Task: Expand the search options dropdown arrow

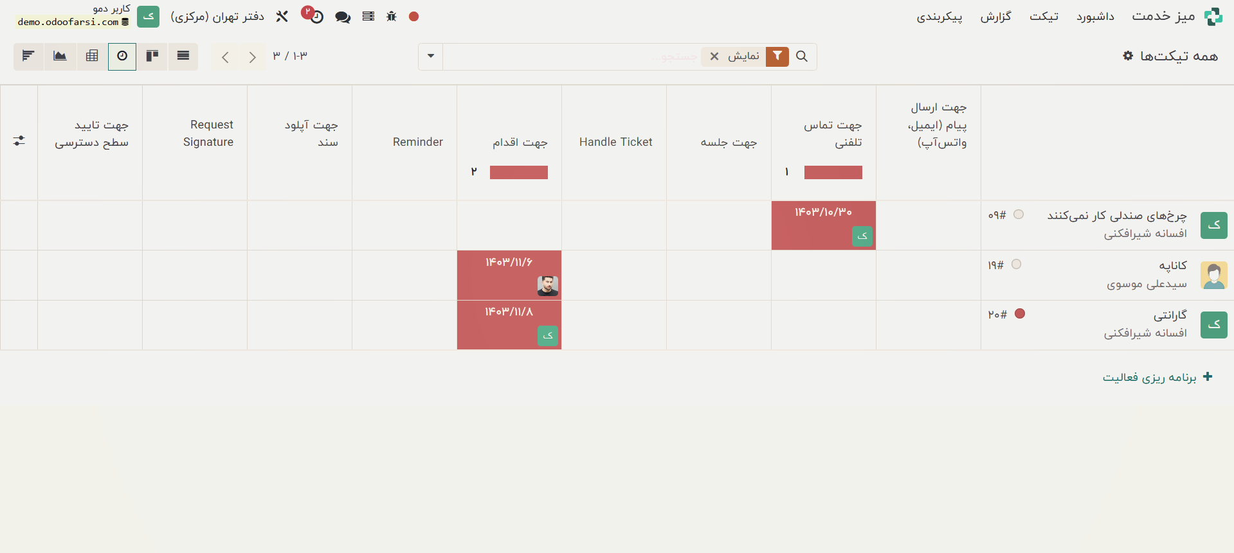Action: 431,57
